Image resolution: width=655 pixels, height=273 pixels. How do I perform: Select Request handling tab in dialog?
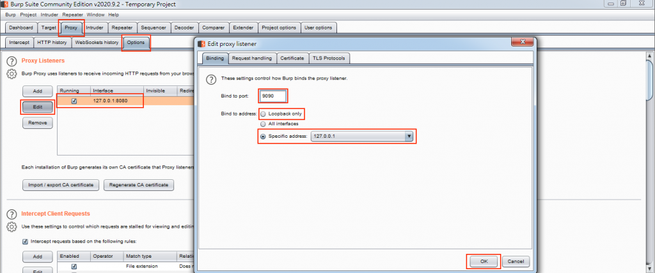252,58
